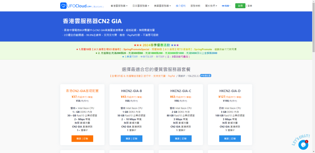
Task: Click the ¥37 price on 基礎配置 card
Action: click(x=74, y=97)
